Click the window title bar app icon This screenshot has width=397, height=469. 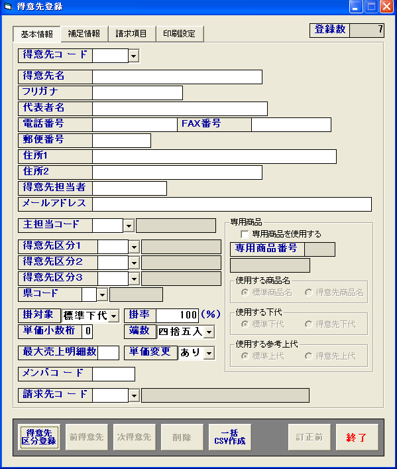point(8,6)
